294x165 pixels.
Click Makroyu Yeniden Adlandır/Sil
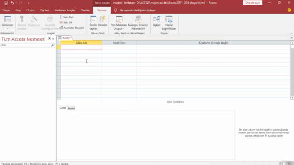(x=138, y=23)
